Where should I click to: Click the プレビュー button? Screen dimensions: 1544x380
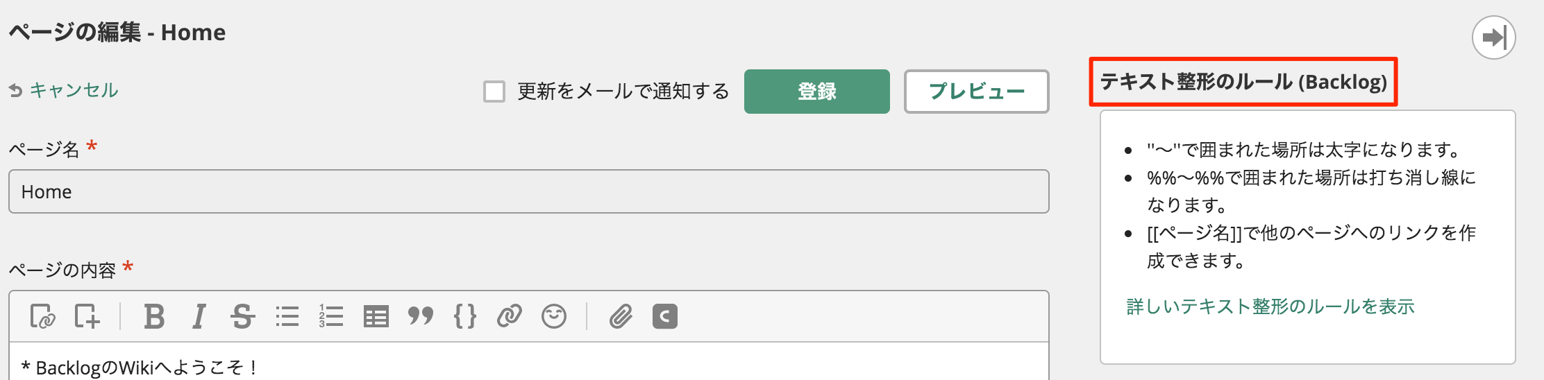[976, 92]
